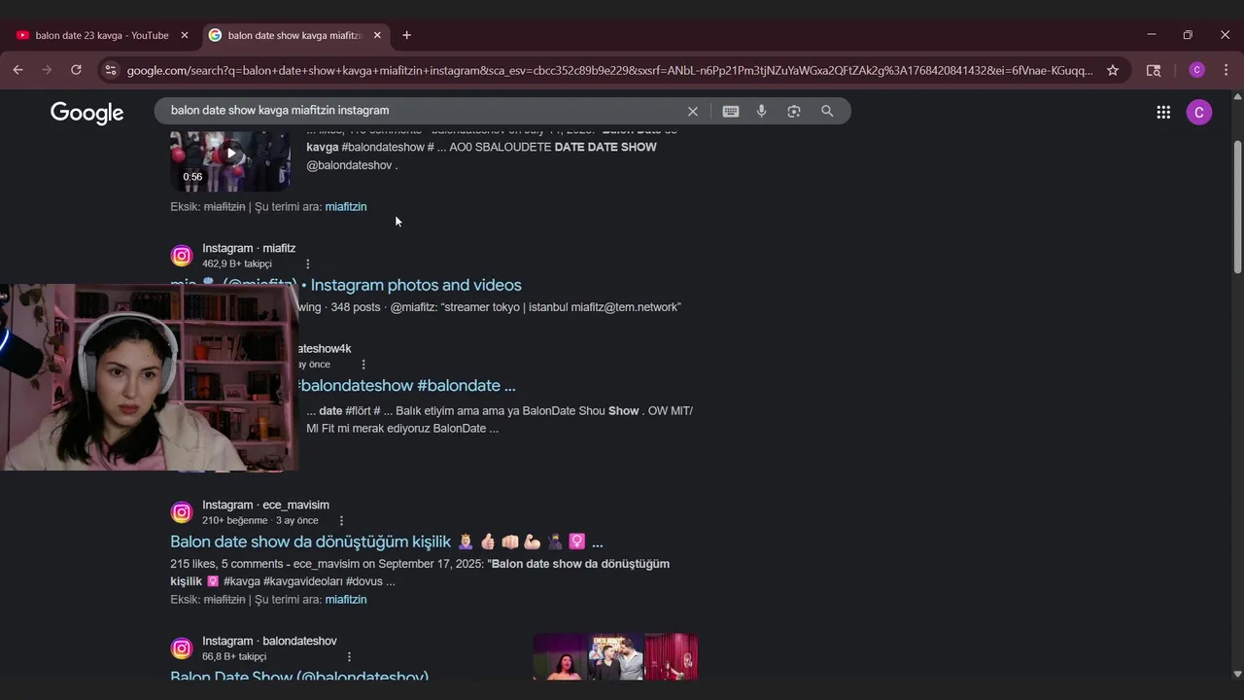
Task: Open Balon Date Show (@balondateshov) result
Action: (x=299, y=676)
